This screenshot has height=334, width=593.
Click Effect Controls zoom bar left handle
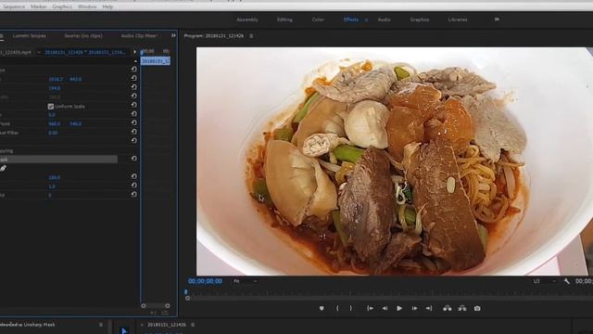(x=144, y=305)
